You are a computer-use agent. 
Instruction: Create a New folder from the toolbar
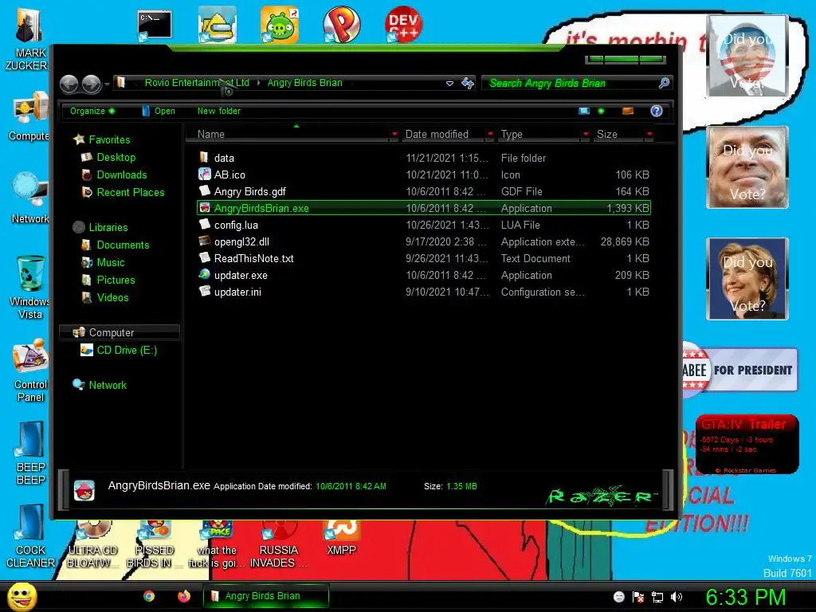point(218,111)
